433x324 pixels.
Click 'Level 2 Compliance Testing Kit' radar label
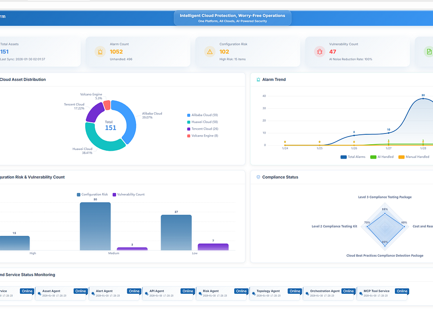334,226
